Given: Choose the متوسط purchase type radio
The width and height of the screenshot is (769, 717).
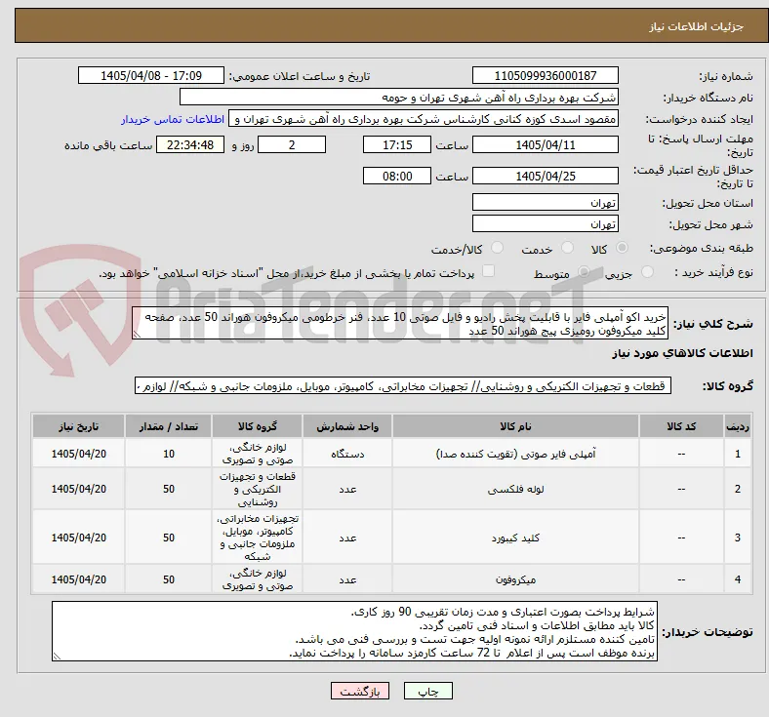Looking at the screenshot, I should point(584,272).
